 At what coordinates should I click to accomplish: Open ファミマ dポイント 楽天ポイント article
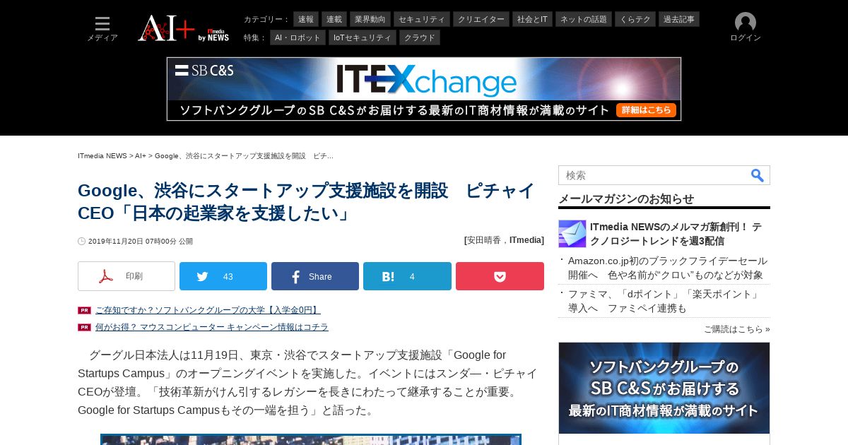point(664,301)
